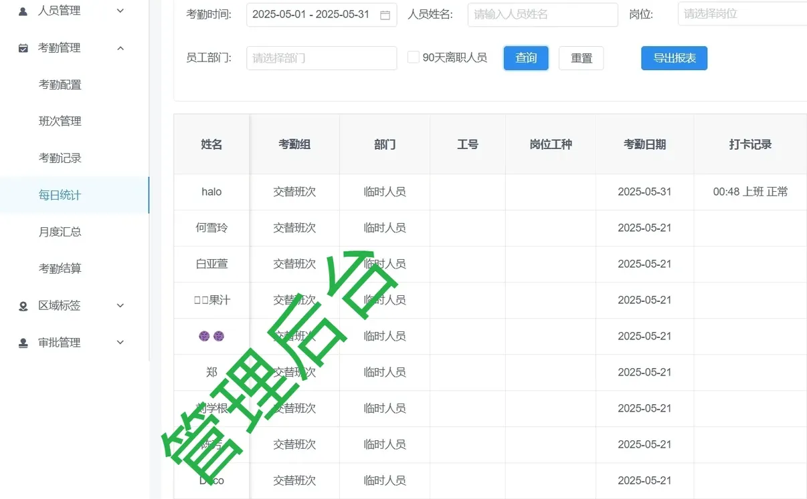
Task: Click the 请输入人员姓名 input field
Action: [542, 15]
